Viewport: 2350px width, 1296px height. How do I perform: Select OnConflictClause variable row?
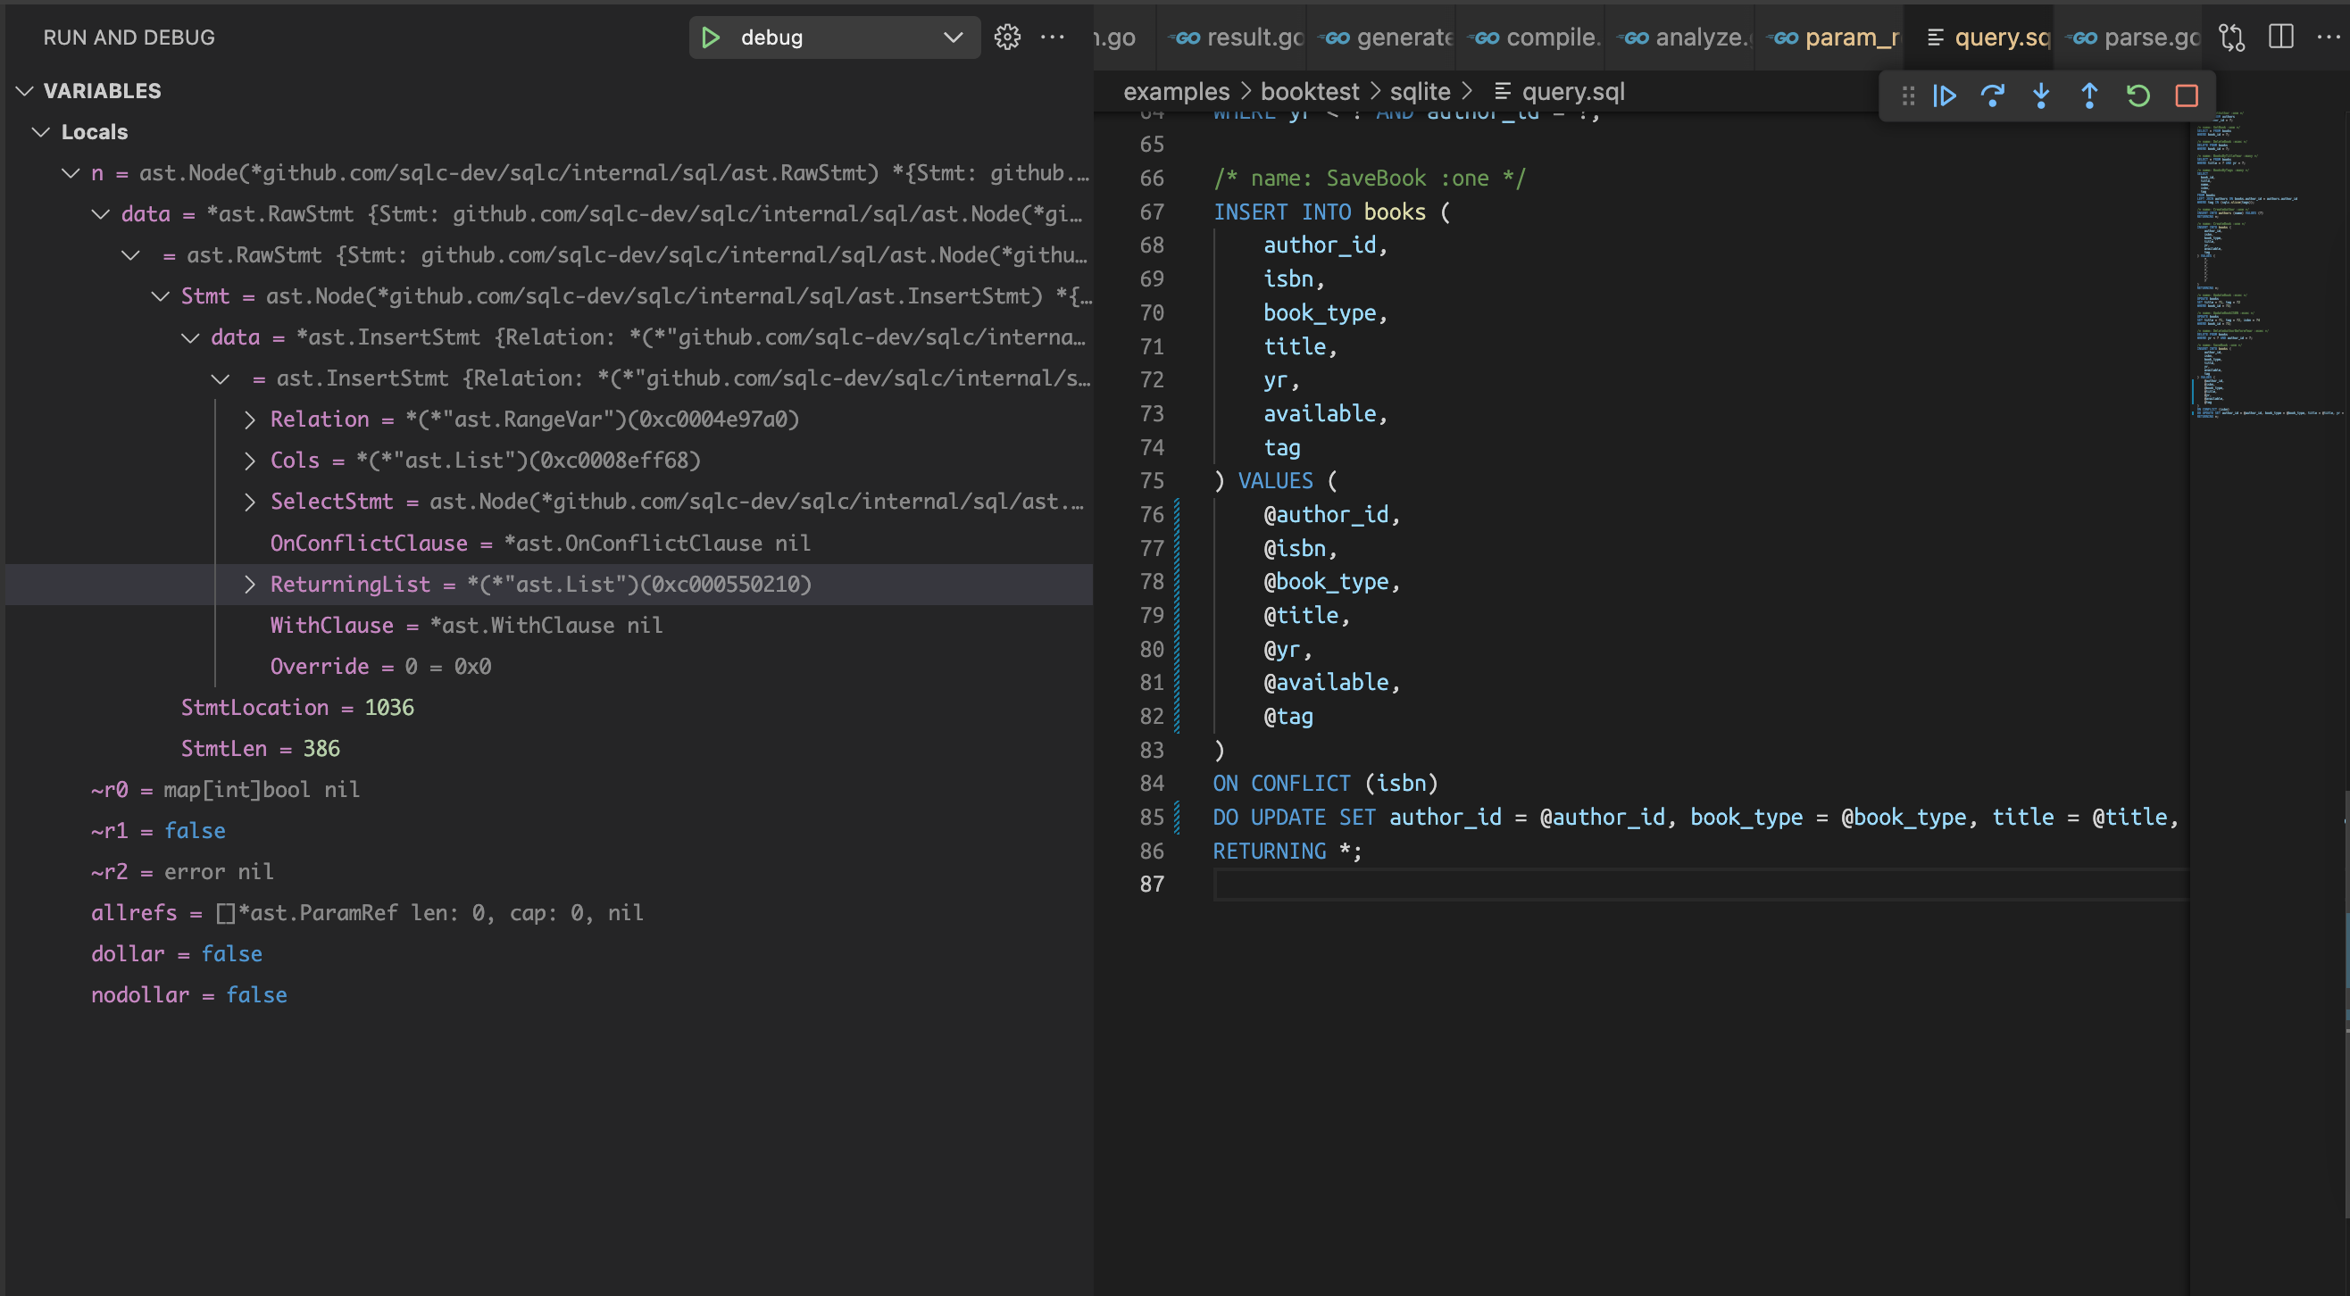(x=549, y=544)
